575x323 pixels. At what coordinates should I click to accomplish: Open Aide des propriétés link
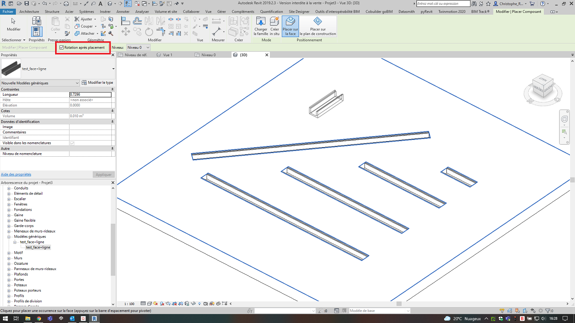pos(16,174)
